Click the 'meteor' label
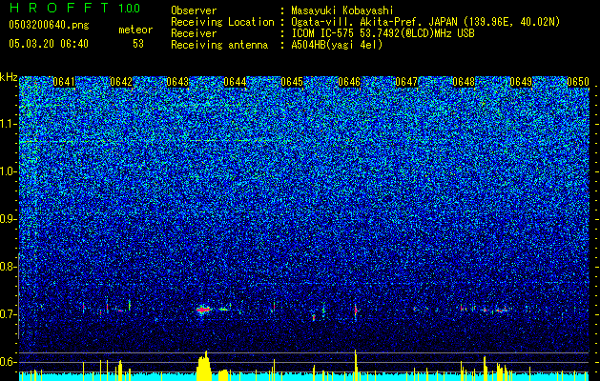 135,30
